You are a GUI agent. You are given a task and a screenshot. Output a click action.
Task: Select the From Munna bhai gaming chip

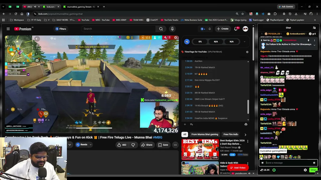pyautogui.click(x=205, y=134)
